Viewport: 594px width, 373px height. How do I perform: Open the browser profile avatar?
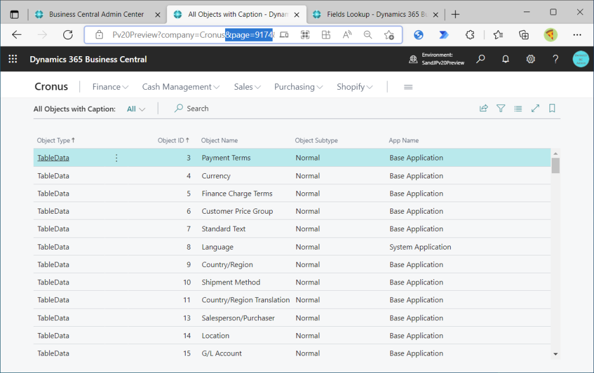[550, 35]
